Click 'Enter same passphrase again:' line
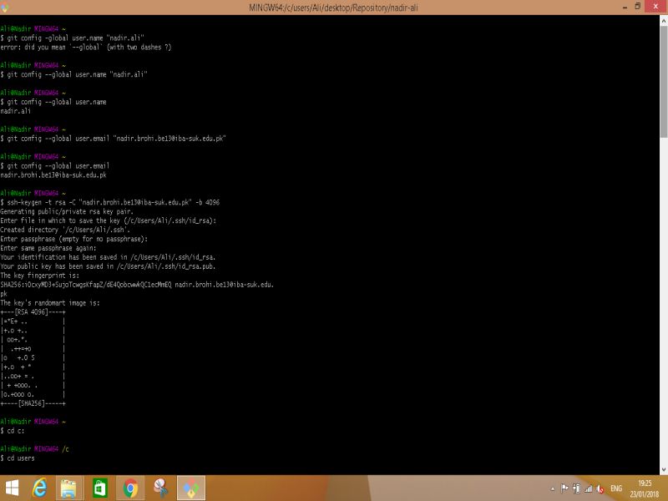Image resolution: width=668 pixels, height=501 pixels. (x=48, y=248)
